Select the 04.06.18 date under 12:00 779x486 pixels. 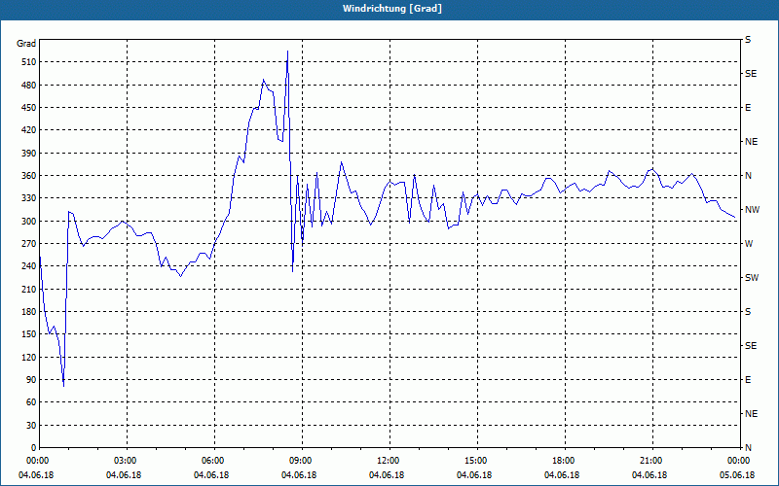click(x=387, y=475)
